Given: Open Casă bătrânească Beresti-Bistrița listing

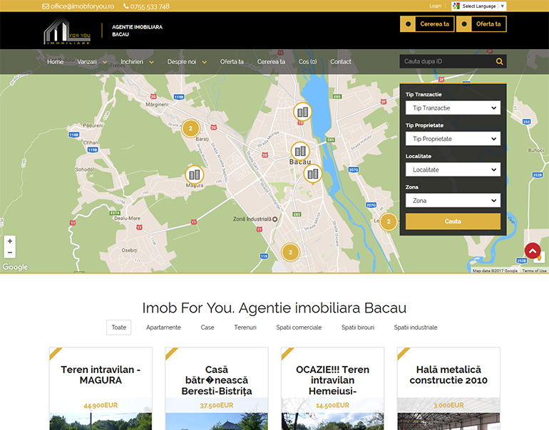Looking at the screenshot, I should pos(216,380).
